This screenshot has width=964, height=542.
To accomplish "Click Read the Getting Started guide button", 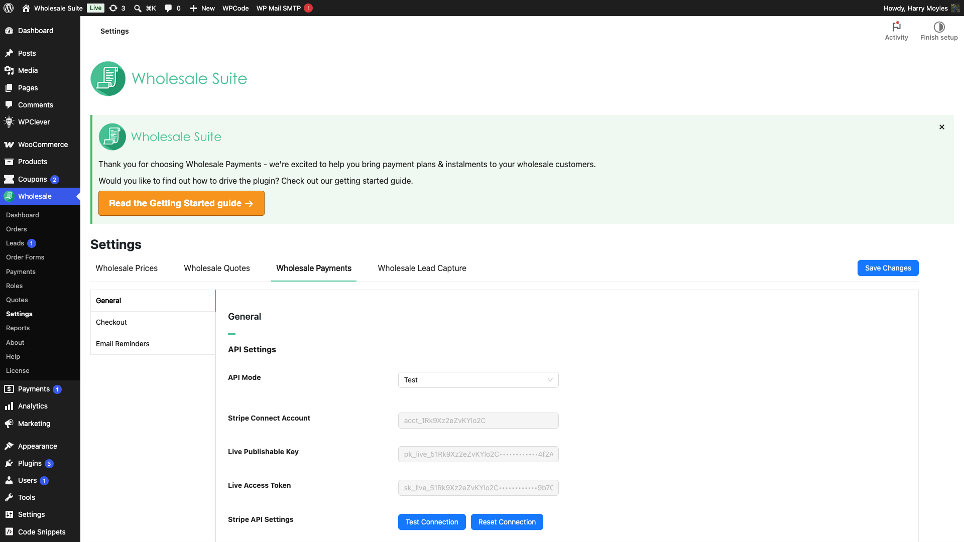I will tap(181, 203).
